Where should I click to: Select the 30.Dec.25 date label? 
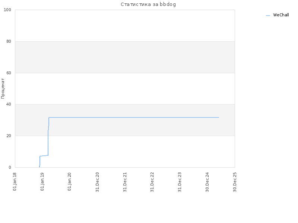235,182
